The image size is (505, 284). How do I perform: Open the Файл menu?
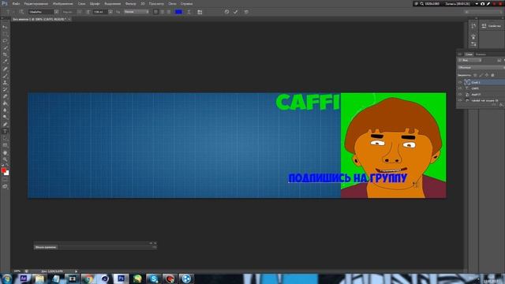point(16,4)
